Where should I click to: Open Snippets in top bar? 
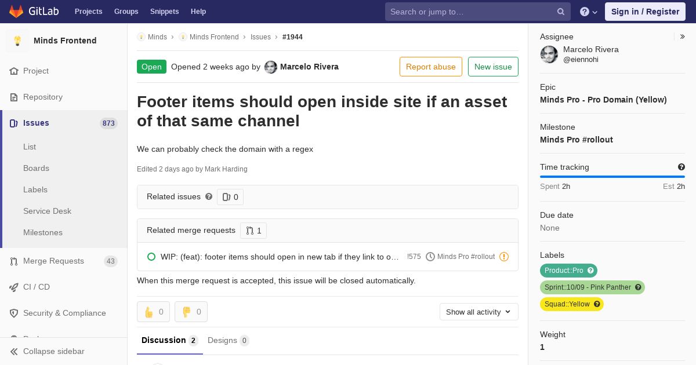coord(164,12)
